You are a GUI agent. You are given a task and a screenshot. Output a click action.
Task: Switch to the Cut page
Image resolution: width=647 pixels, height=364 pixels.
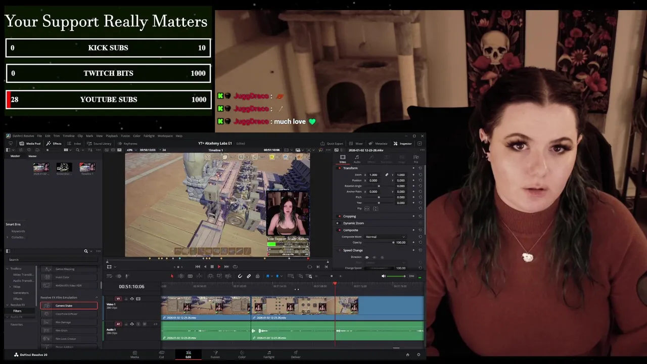tap(161, 354)
